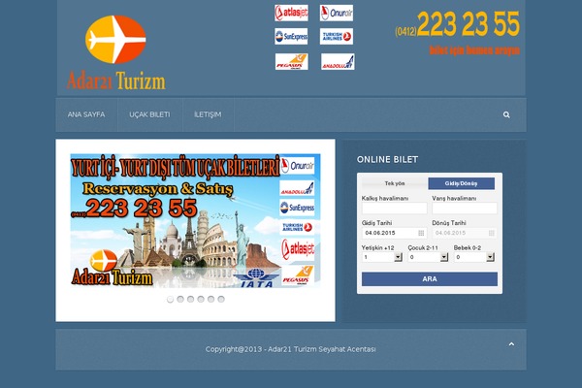This screenshot has width=582, height=388.
Task: Click the ARA search button
Action: (x=430, y=279)
